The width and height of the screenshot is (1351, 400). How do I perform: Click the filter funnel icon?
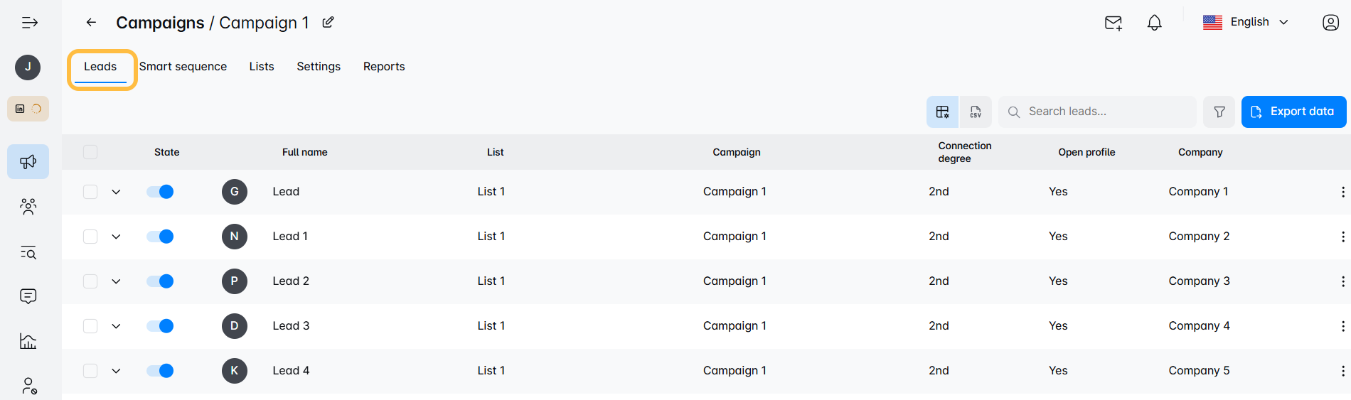pos(1219,112)
